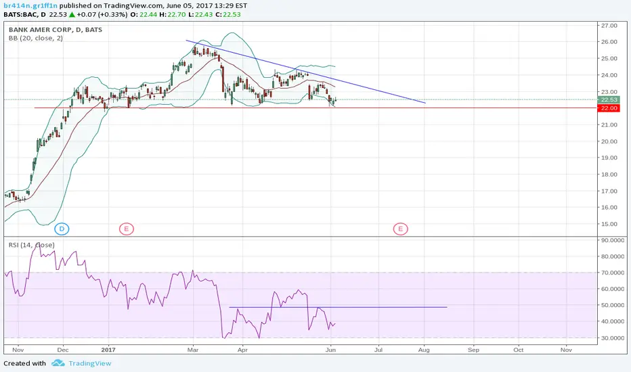Click the Apr time axis label

click(x=242, y=350)
